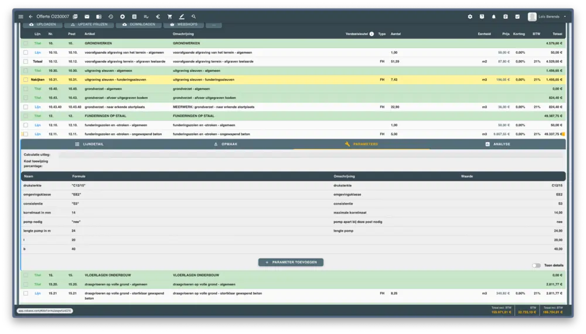Toggle the Toon details switch
The width and height of the screenshot is (586, 334).
coord(536,265)
